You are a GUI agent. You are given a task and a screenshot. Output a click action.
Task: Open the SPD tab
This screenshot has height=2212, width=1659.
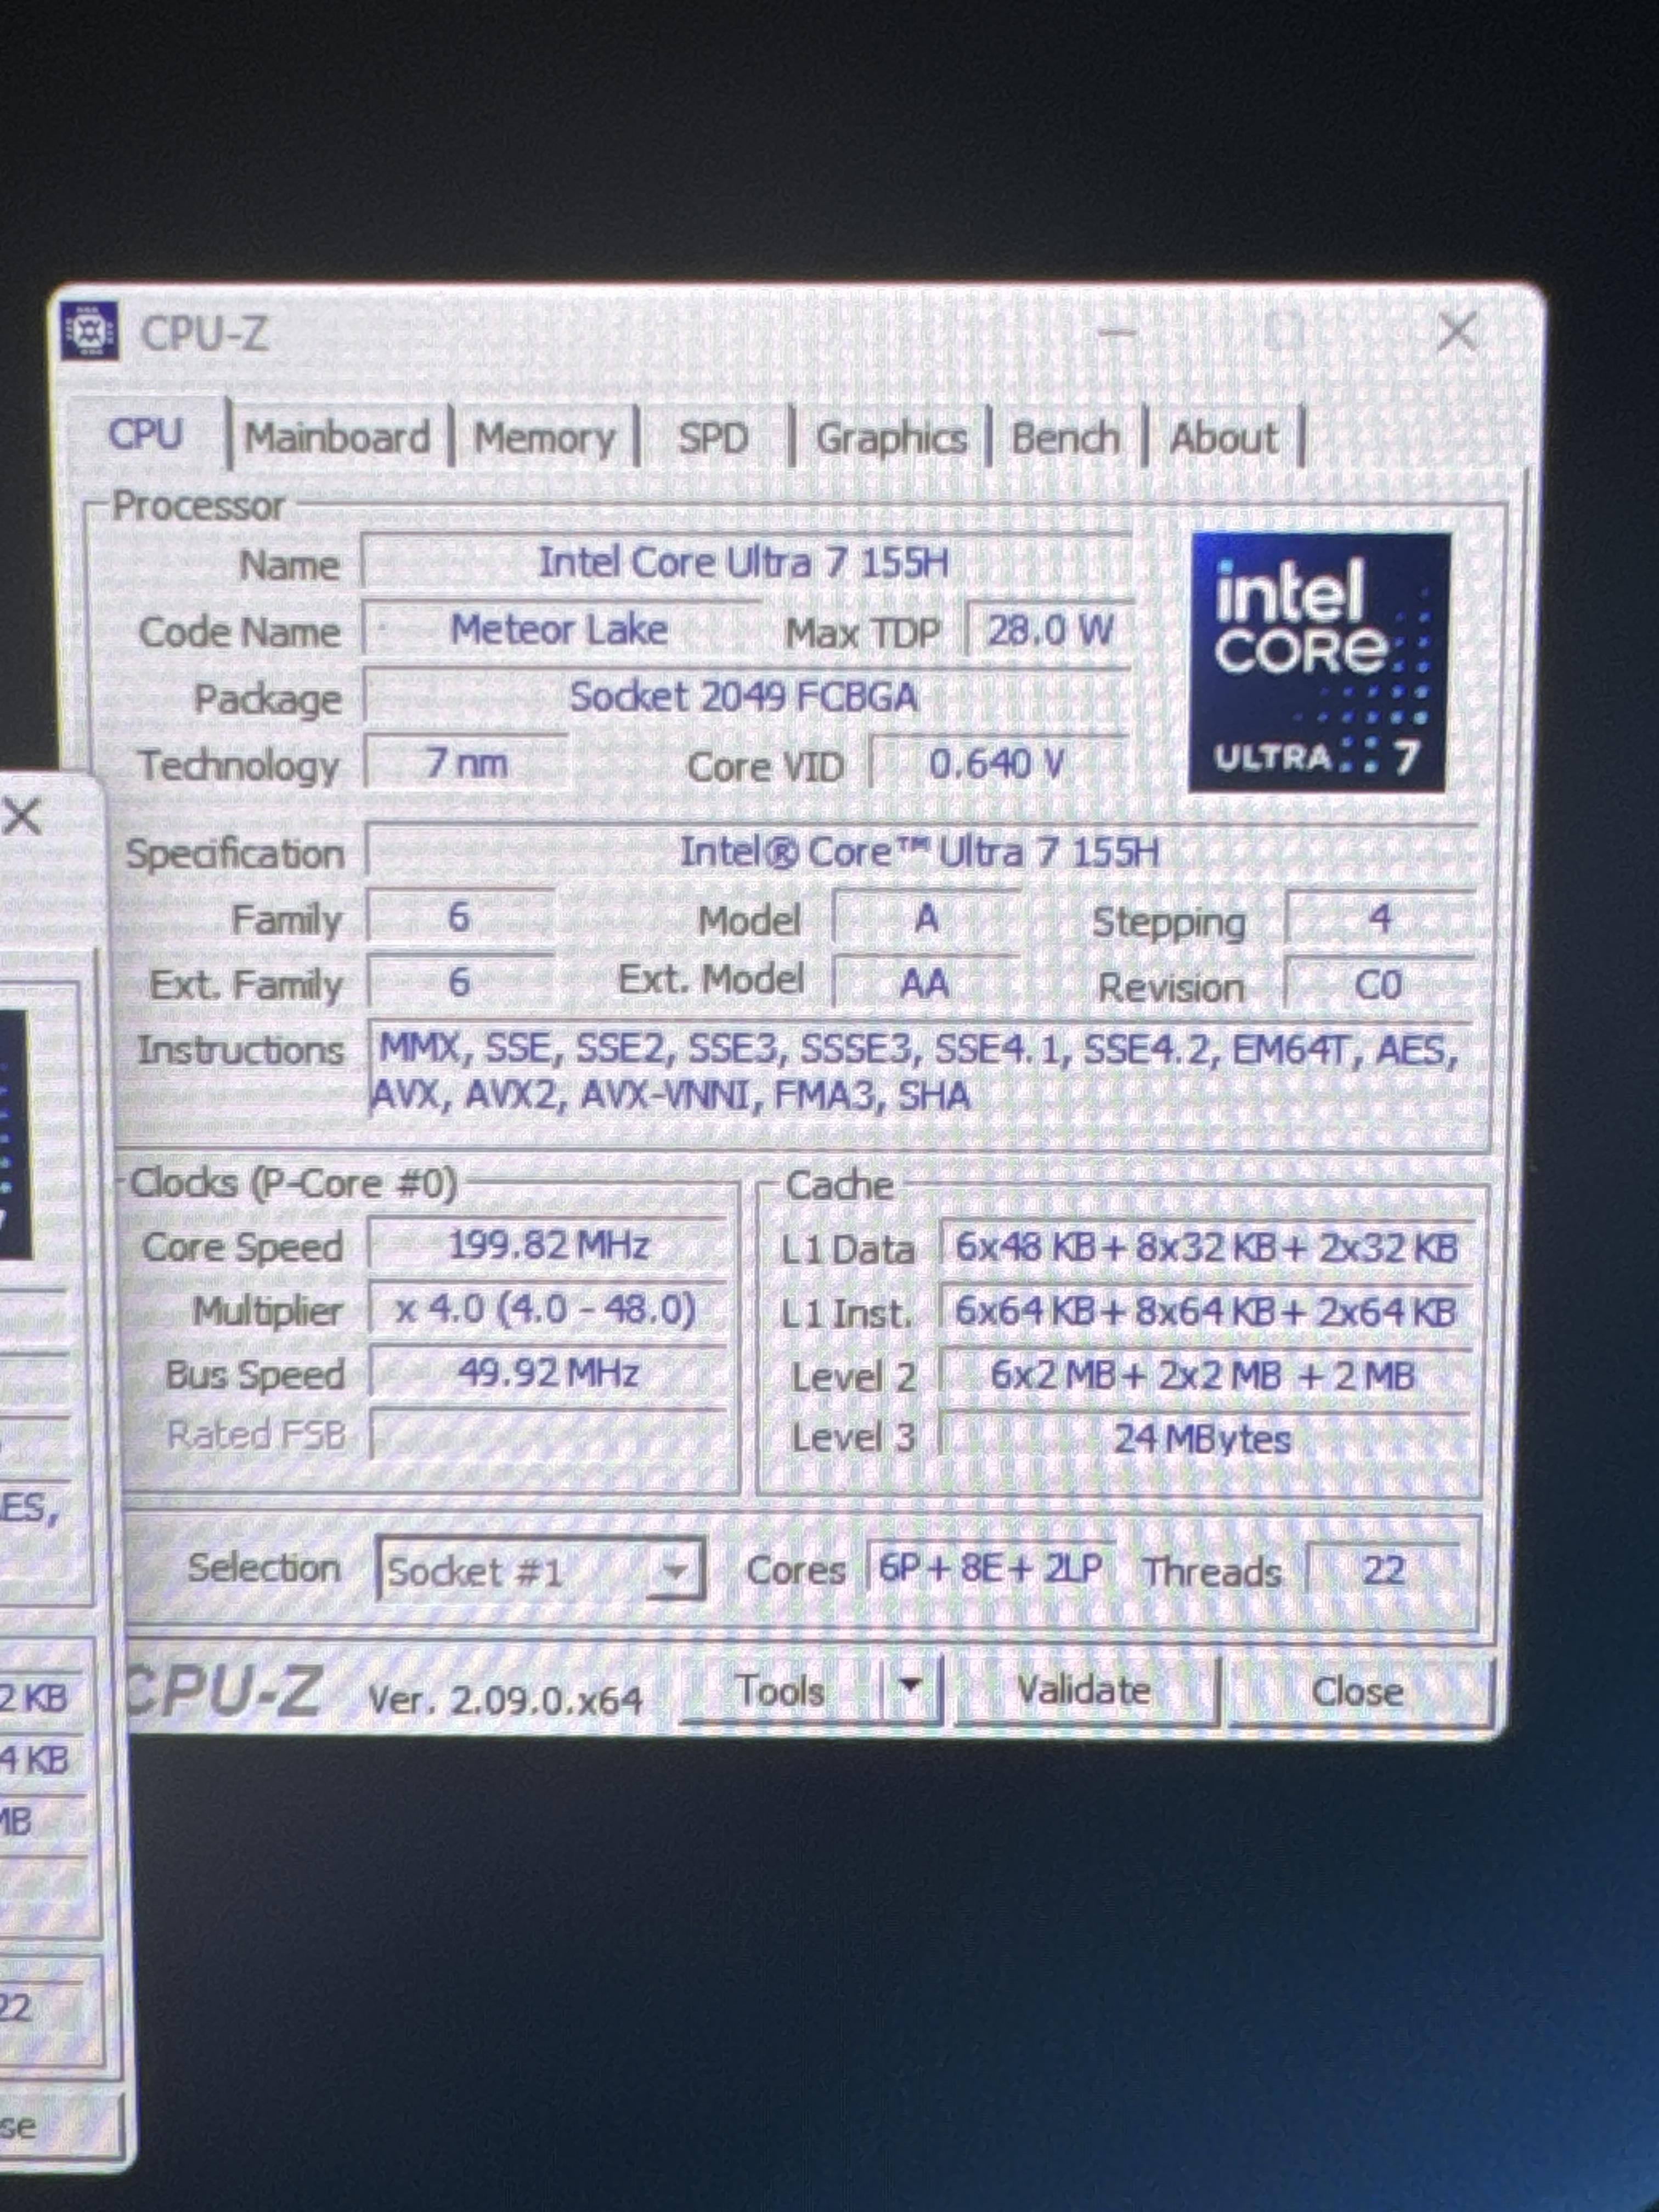click(712, 437)
